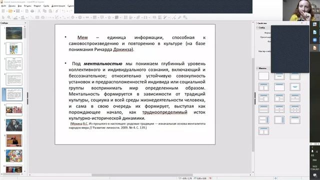
Task: Select the Callouts speech bubble tool
Action: point(102,17)
